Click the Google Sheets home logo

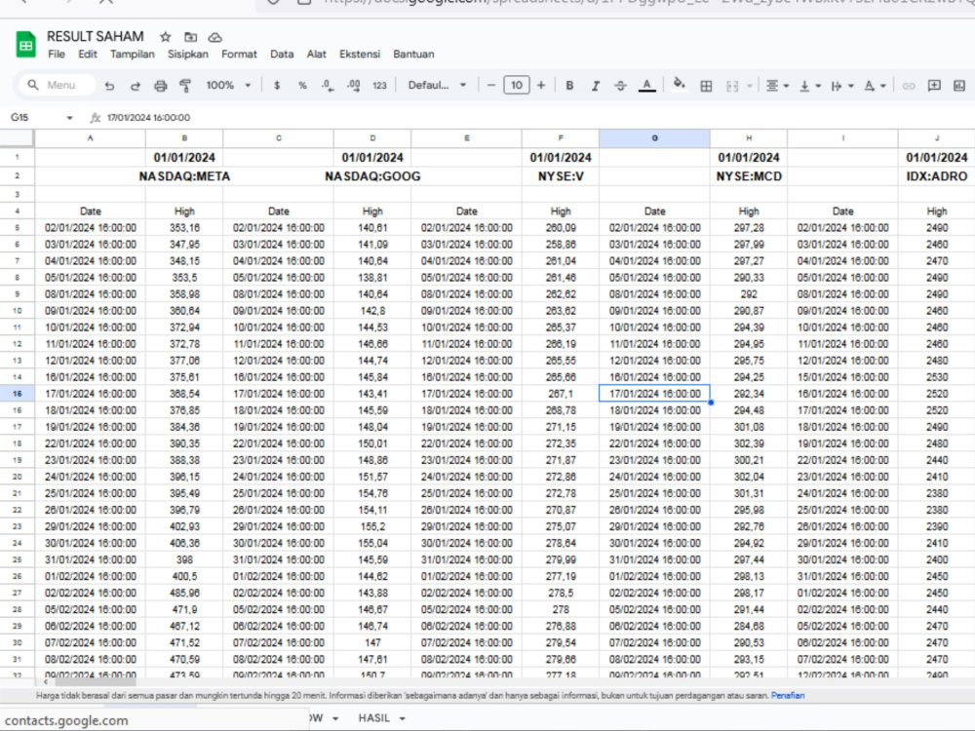(26, 45)
